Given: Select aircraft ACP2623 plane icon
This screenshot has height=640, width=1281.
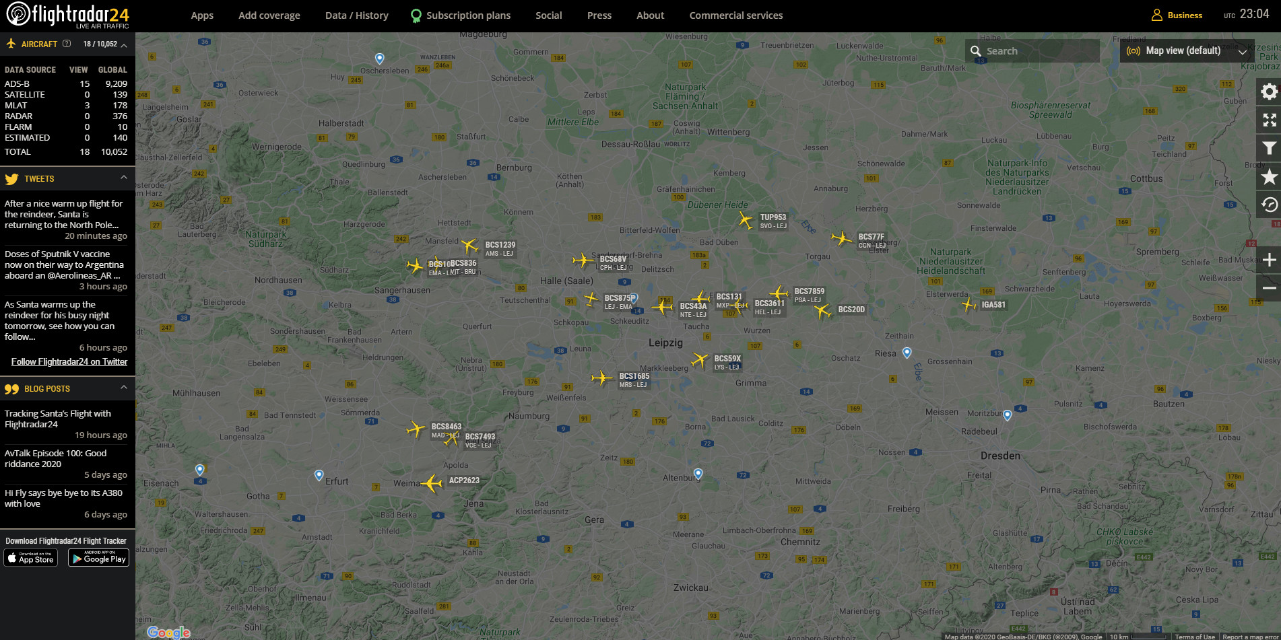Looking at the screenshot, I should 432,483.
